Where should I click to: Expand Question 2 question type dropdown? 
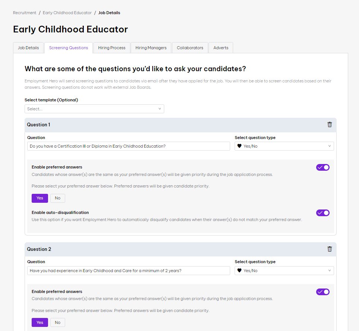(x=284, y=271)
